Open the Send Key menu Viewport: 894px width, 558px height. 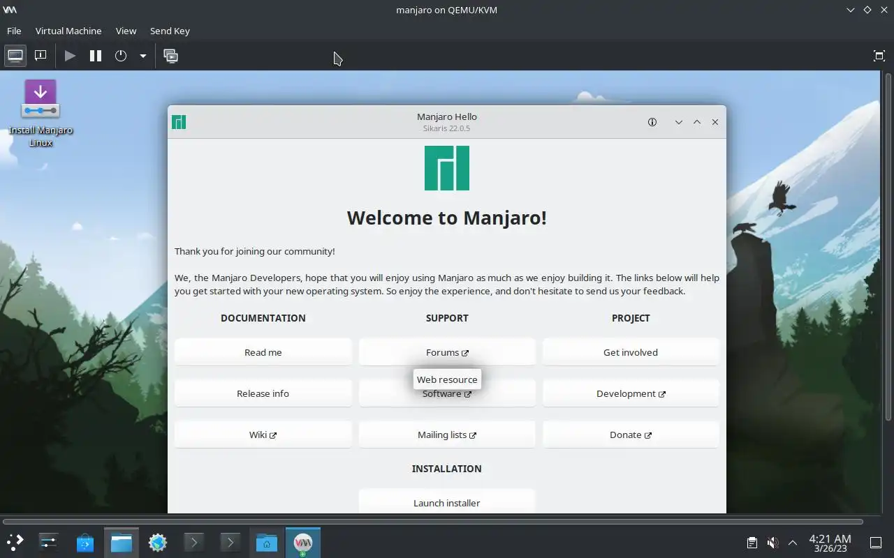(170, 31)
